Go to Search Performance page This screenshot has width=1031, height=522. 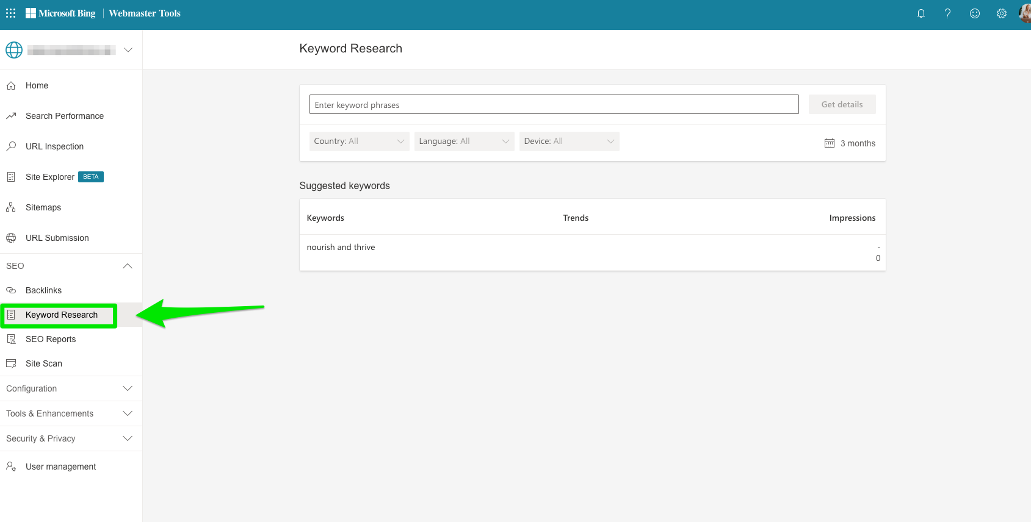point(64,116)
